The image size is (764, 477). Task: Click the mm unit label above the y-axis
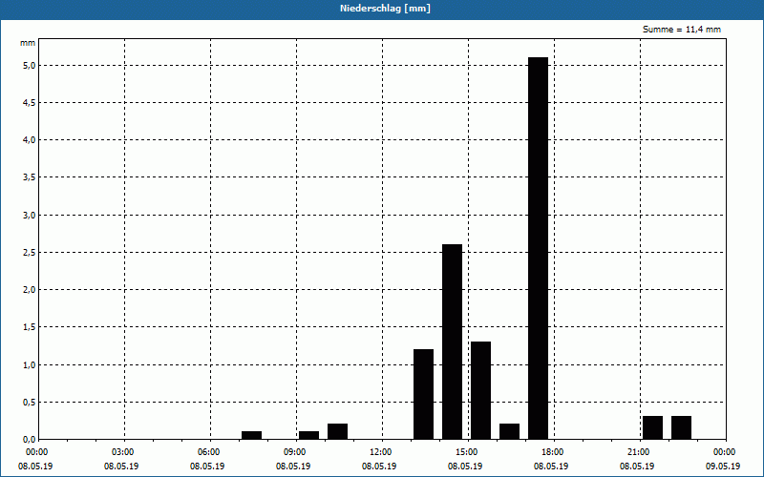pyautogui.click(x=28, y=43)
